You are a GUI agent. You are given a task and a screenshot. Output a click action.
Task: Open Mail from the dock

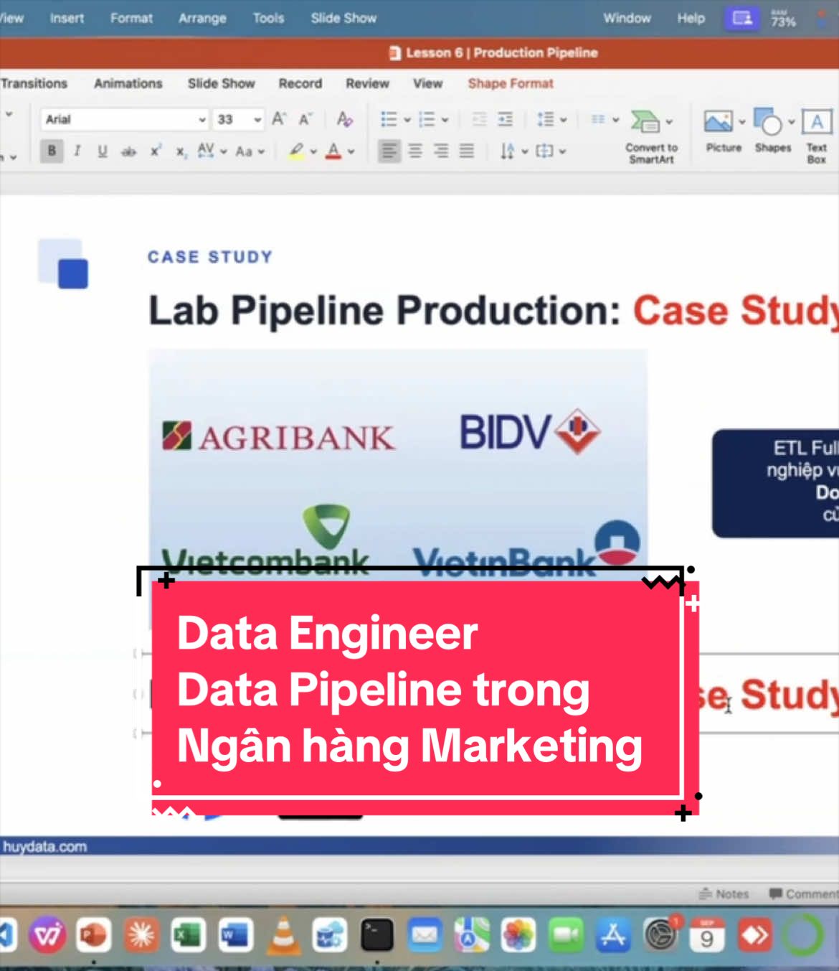(425, 935)
